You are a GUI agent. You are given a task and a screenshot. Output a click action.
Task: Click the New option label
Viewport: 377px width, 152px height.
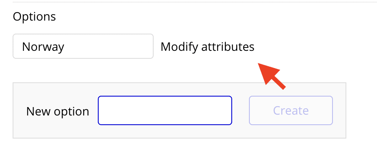[x=58, y=111]
